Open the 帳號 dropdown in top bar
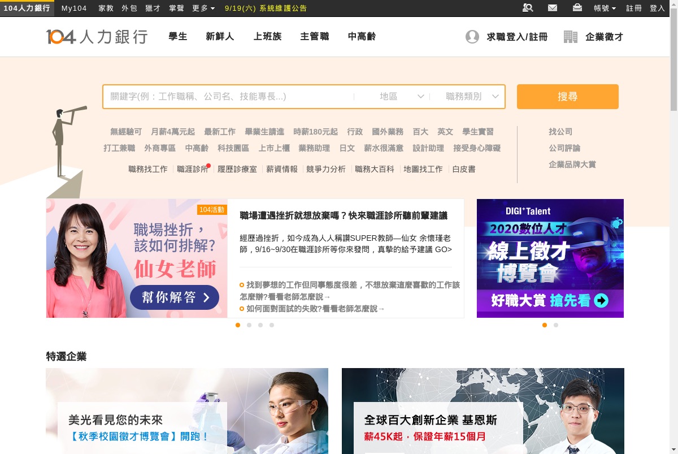678x454 pixels. (x=605, y=8)
